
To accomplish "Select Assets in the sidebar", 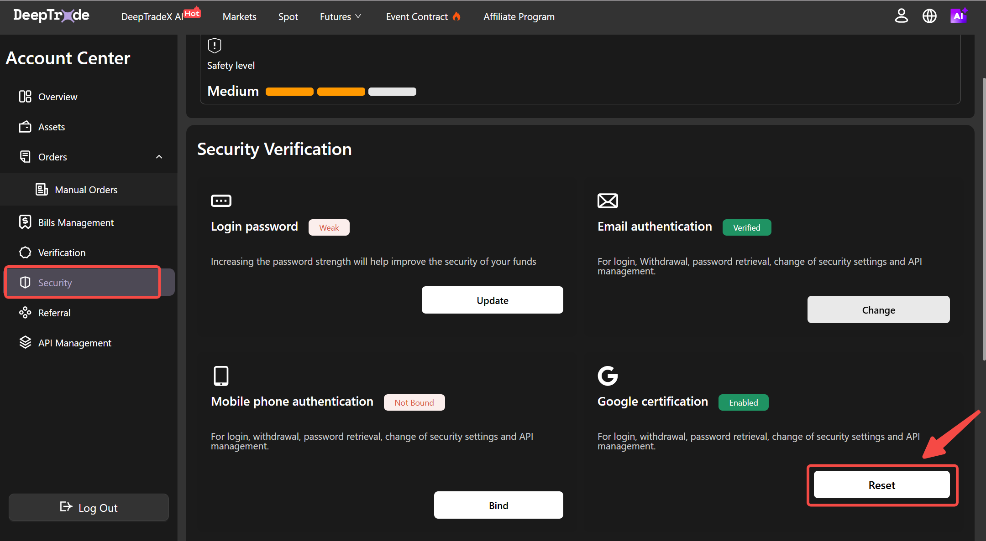I will [89, 127].
